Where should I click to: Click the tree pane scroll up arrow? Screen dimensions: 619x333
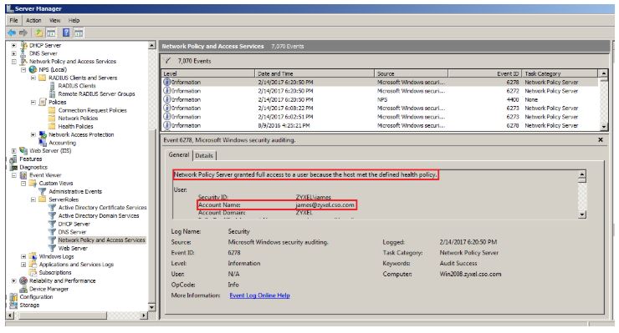pos(152,46)
